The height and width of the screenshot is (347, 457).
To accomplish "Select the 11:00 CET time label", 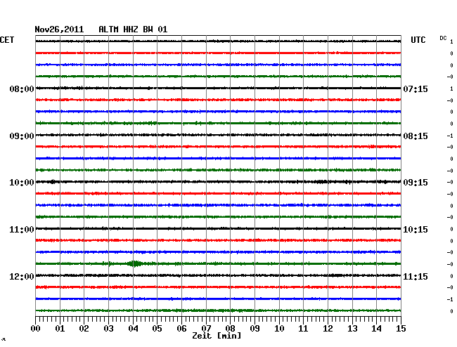I will [22, 230].
